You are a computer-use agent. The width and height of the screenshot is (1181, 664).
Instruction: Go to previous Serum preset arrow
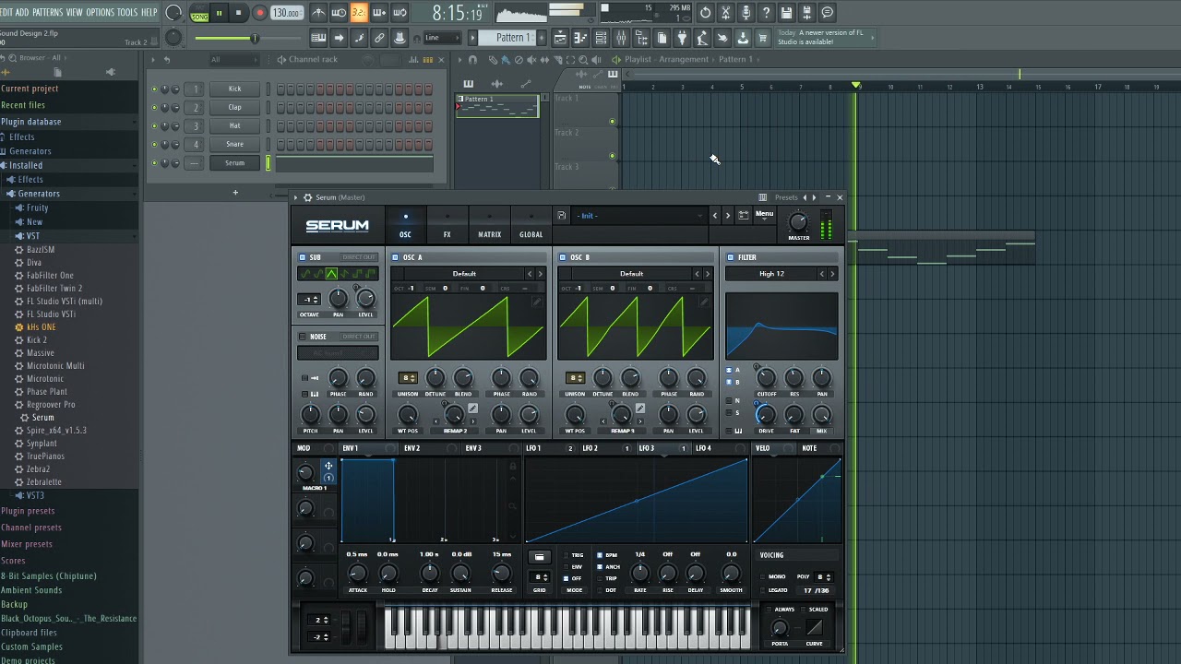(x=715, y=215)
